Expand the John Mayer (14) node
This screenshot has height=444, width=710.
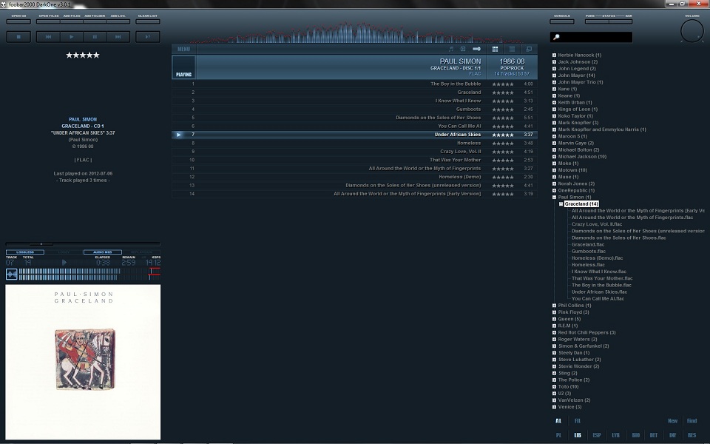click(x=554, y=75)
